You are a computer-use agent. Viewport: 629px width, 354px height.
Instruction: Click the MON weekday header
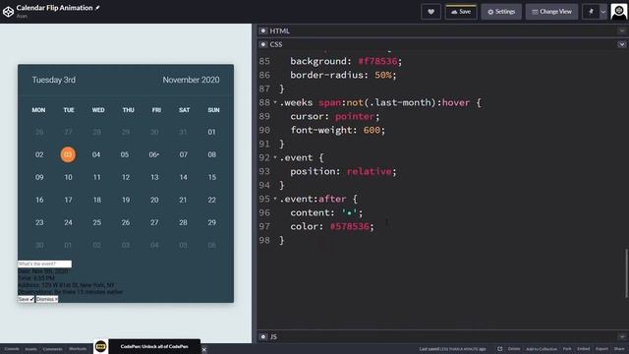39,110
